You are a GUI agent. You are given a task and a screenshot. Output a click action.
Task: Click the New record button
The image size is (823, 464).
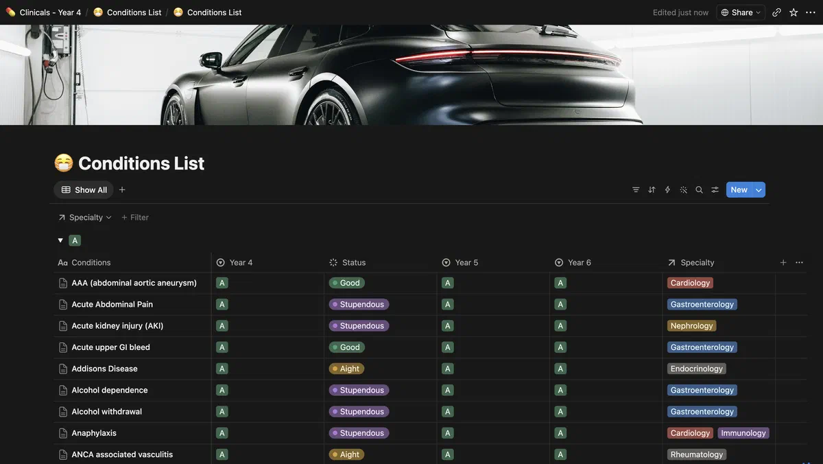click(x=739, y=190)
